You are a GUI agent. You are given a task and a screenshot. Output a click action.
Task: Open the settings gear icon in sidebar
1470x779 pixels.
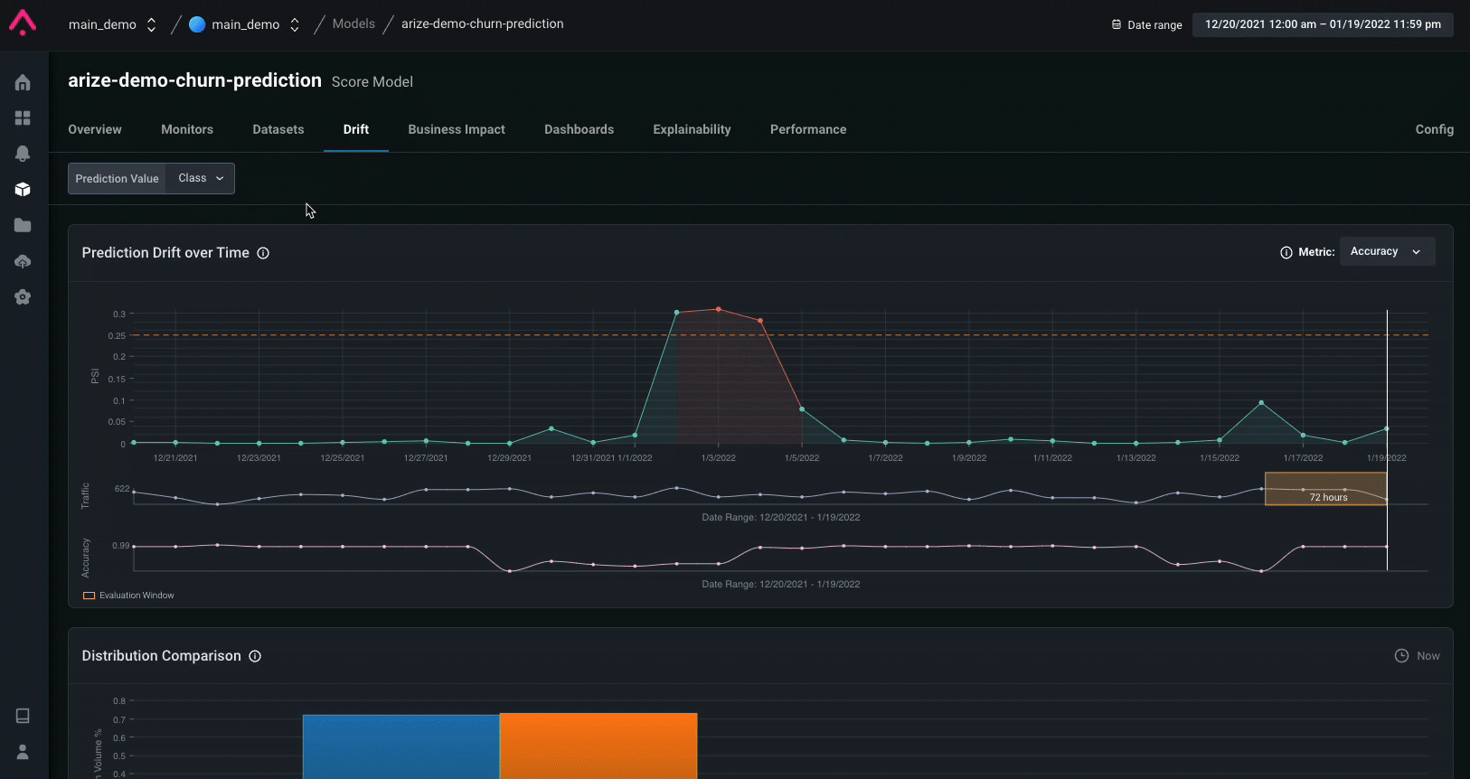coord(23,297)
